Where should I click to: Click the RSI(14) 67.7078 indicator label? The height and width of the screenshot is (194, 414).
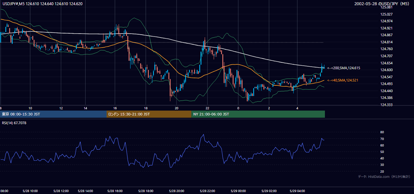point(14,123)
